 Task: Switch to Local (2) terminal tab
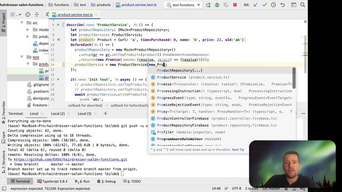point(58,114)
